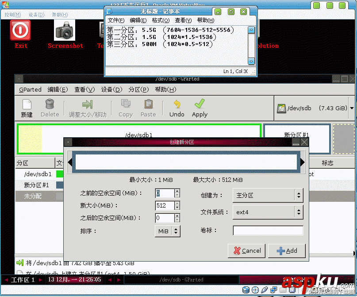Open the device selector /dev/sdb dropdown
Image resolution: width=357 pixels, height=297 pixels.
point(352,108)
